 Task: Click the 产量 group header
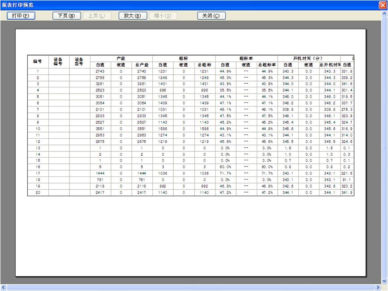click(x=121, y=59)
